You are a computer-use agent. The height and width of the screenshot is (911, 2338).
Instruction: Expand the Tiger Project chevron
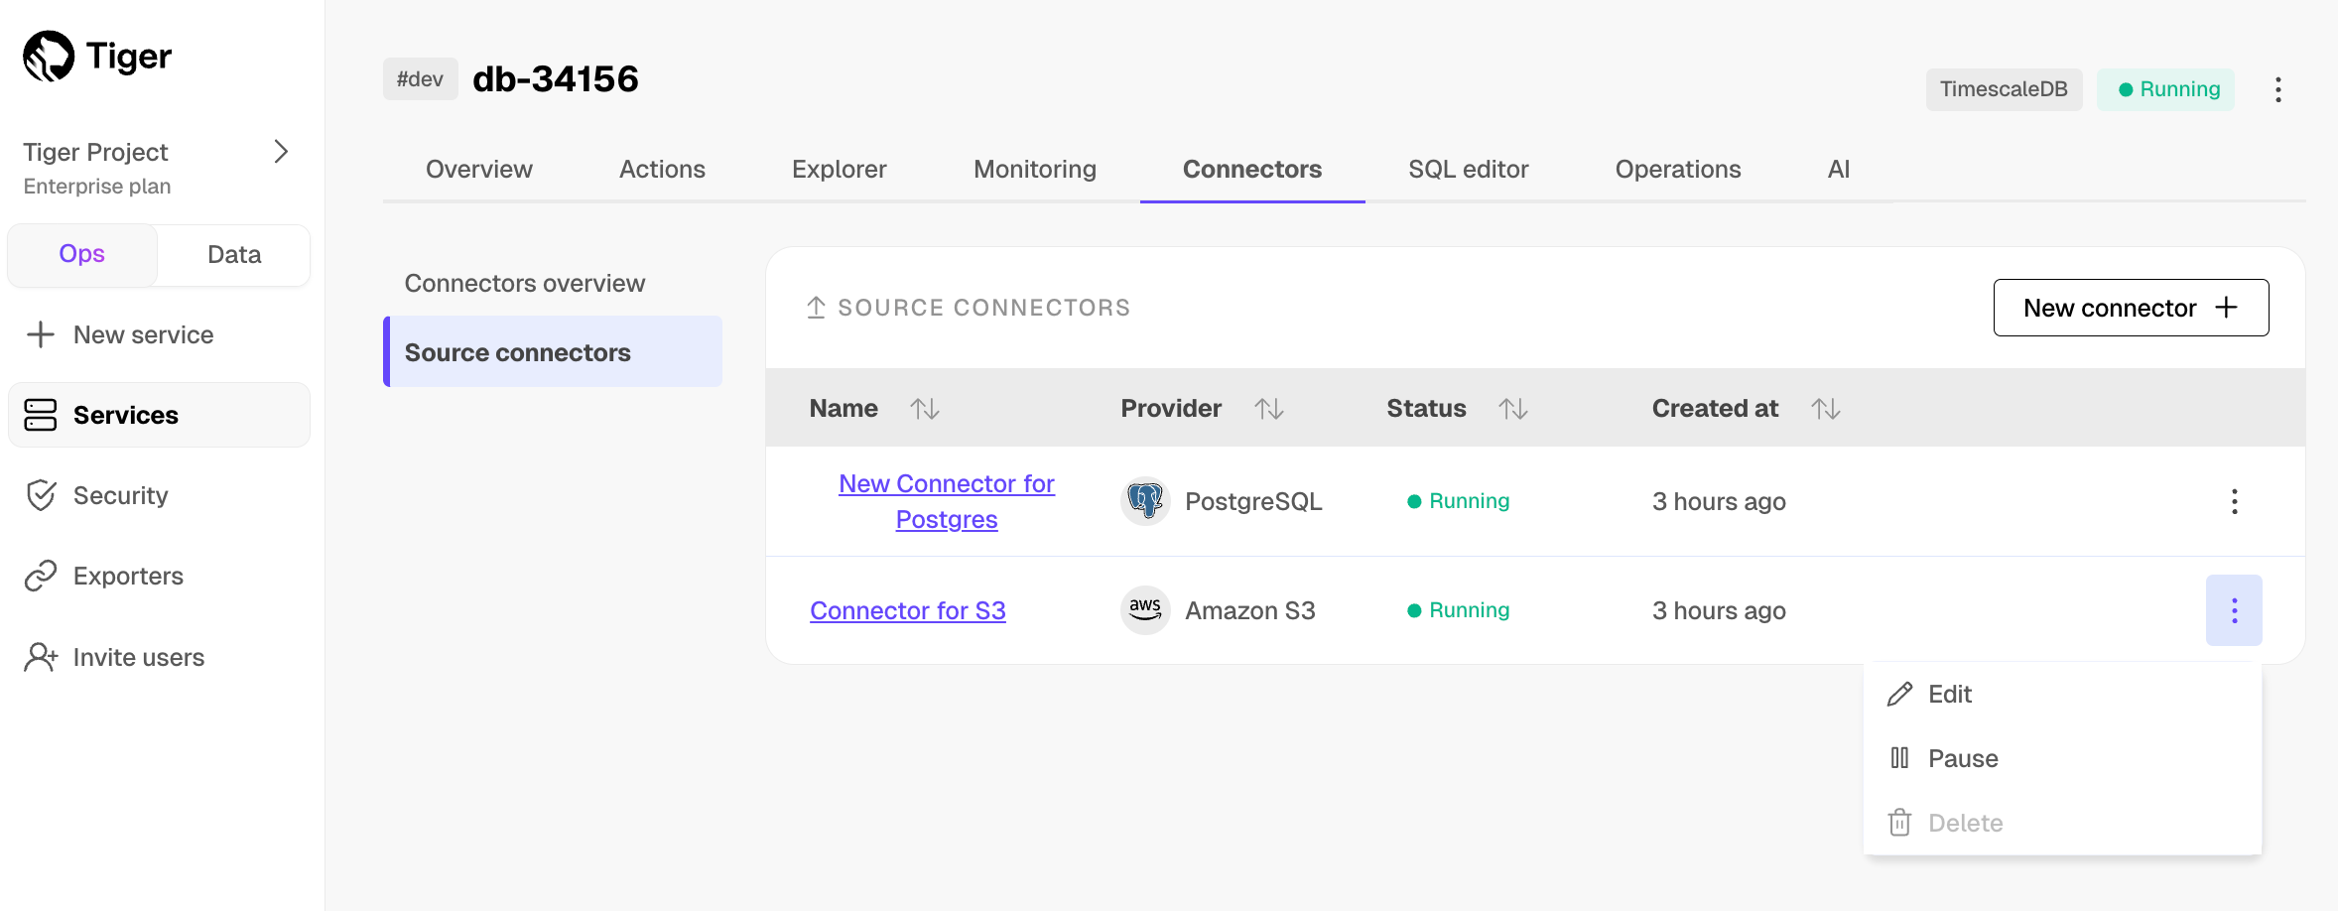281,152
